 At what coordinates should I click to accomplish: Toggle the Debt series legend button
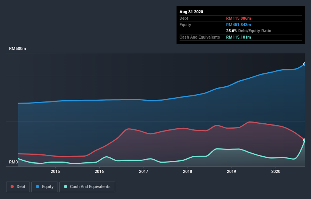[18, 187]
